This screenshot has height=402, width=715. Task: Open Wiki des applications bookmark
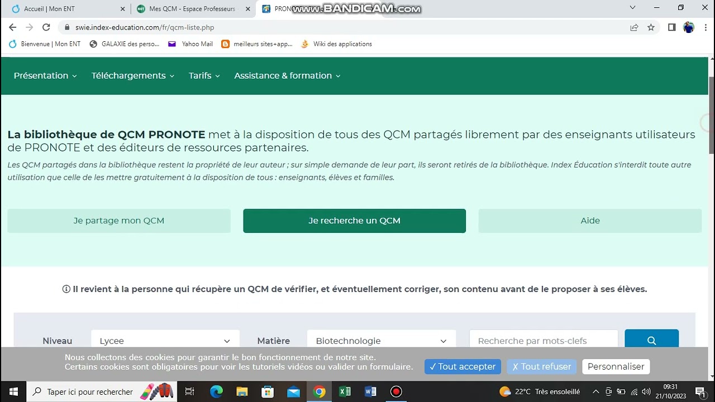click(336, 44)
